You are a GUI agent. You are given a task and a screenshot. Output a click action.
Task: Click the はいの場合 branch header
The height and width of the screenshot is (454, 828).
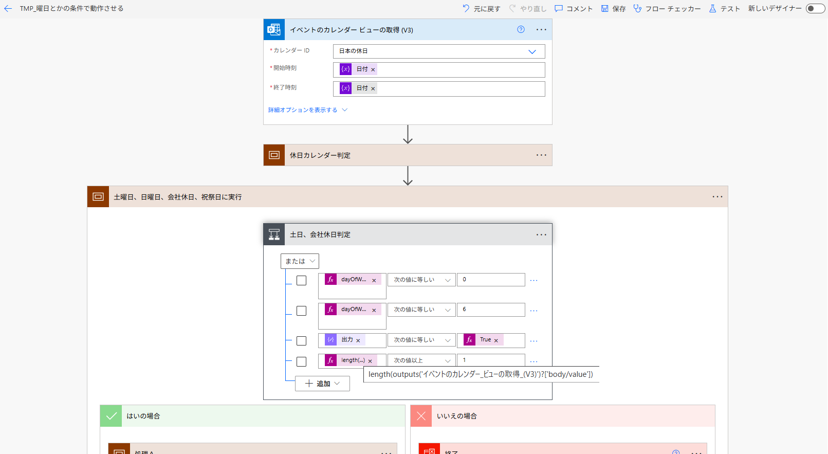click(252, 416)
